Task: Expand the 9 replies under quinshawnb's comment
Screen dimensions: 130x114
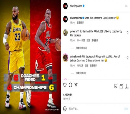Action: pyautogui.click(x=81, y=73)
